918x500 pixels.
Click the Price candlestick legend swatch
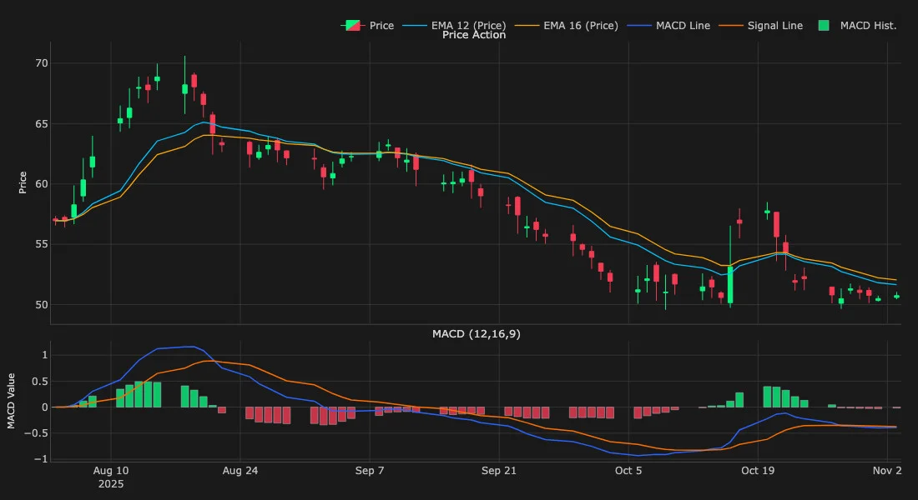(352, 25)
